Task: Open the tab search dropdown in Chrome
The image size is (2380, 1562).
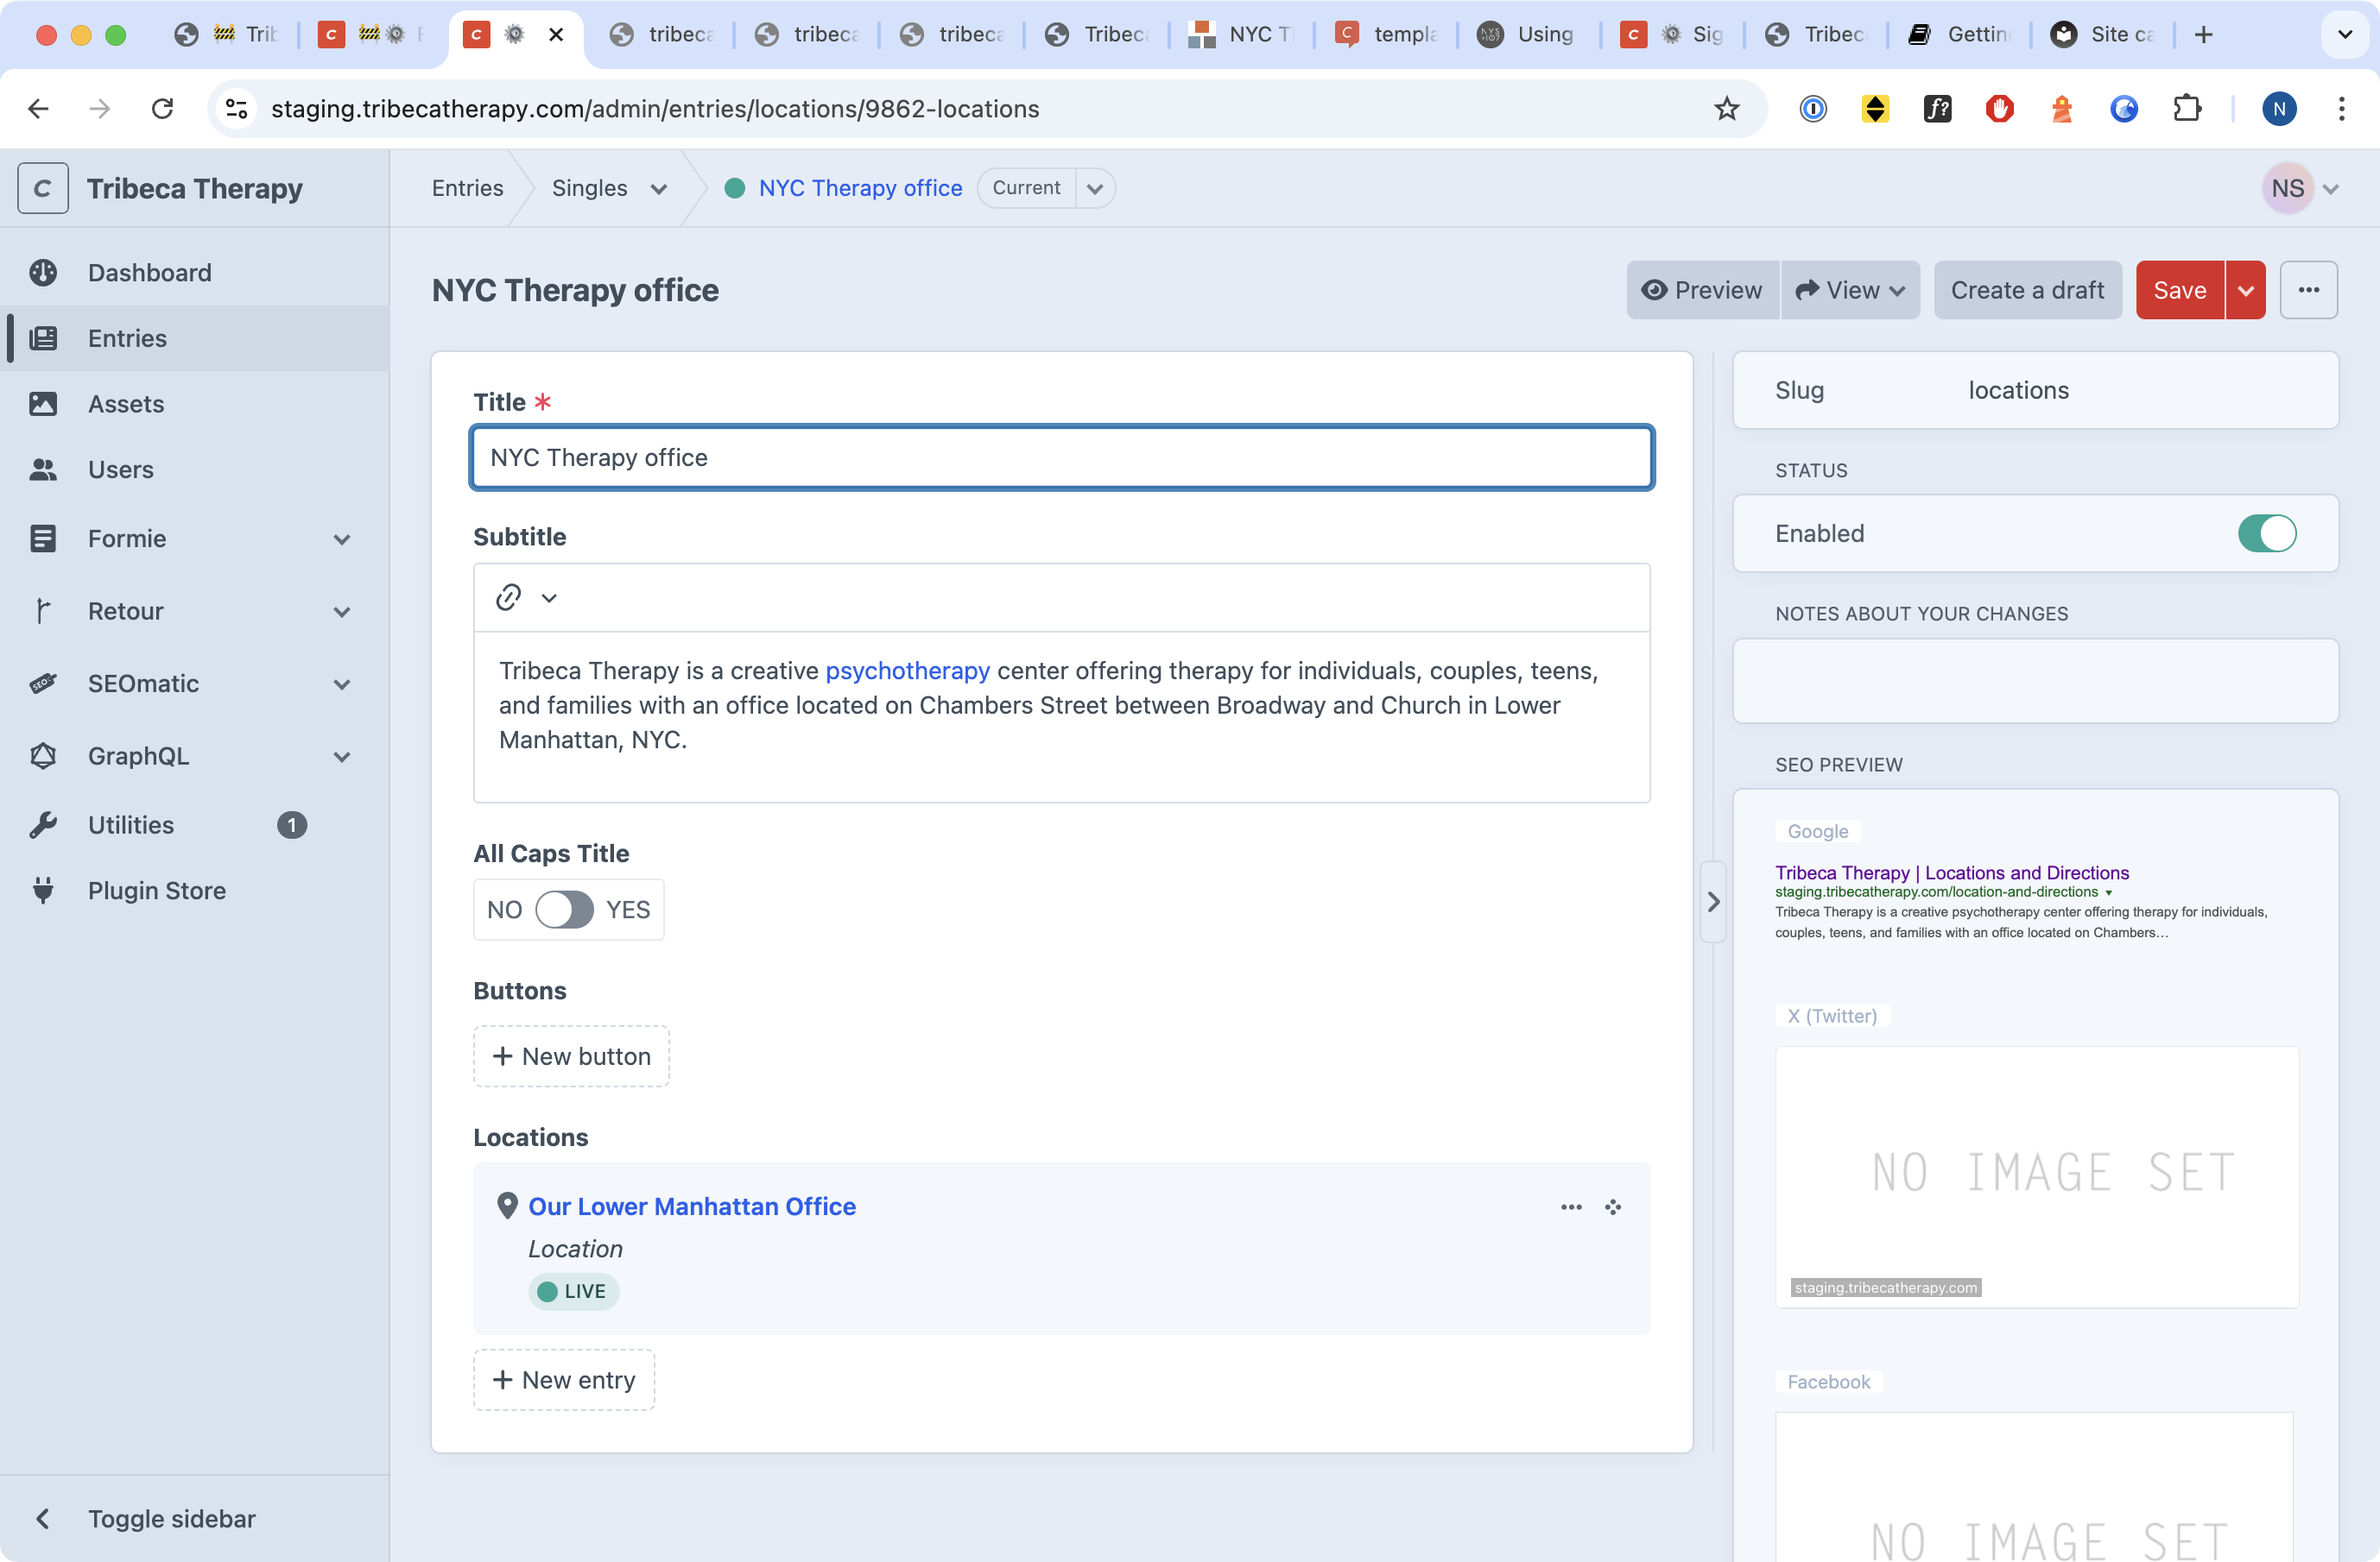Action: [2344, 34]
